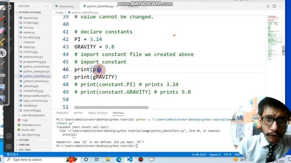
Task: Open python_comment.py in Explorer
Action: tap(36, 67)
